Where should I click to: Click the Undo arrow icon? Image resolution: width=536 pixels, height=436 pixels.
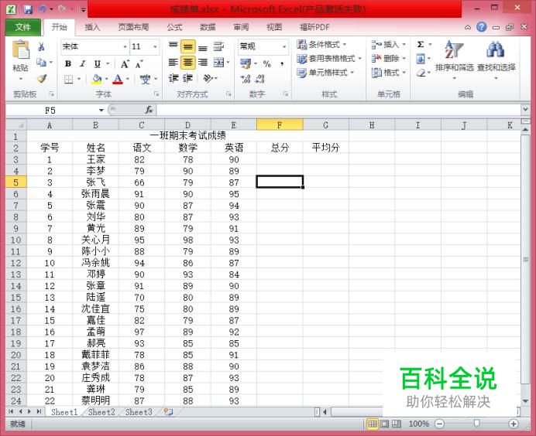(42, 9)
